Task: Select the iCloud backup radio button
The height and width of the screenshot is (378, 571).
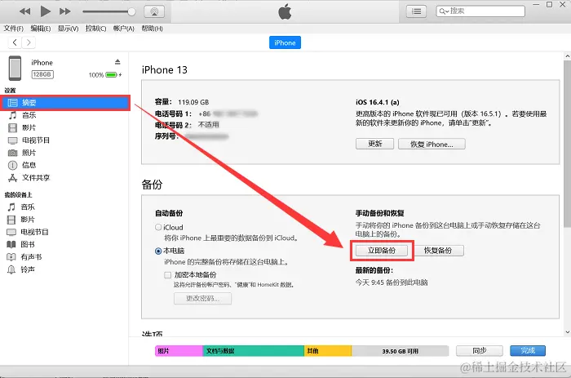Action: point(158,227)
